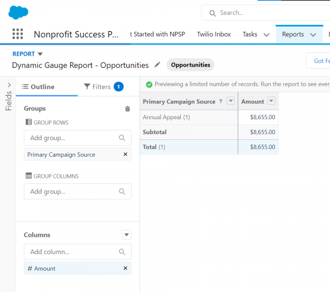Image resolution: width=330 pixels, height=292 pixels.
Task: Open the App Launcher grid icon
Action: (x=17, y=34)
